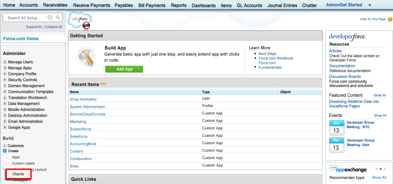Screen dimensions: 393x184
Task: Click the Mar 13 NYC calendar icon
Action: point(336,128)
